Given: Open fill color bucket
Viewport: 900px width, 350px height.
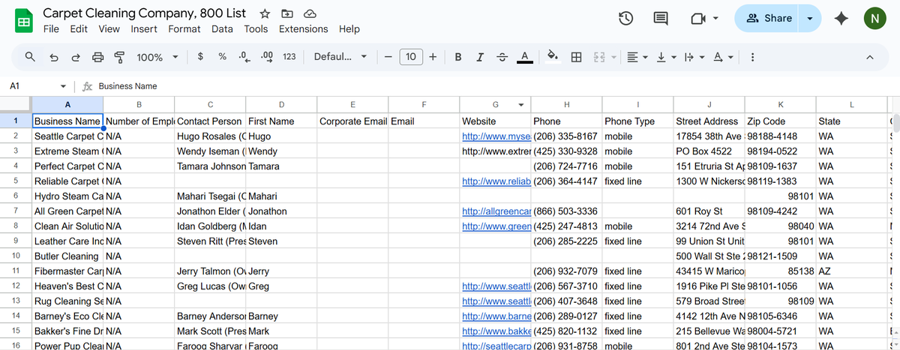Looking at the screenshot, I should (553, 56).
